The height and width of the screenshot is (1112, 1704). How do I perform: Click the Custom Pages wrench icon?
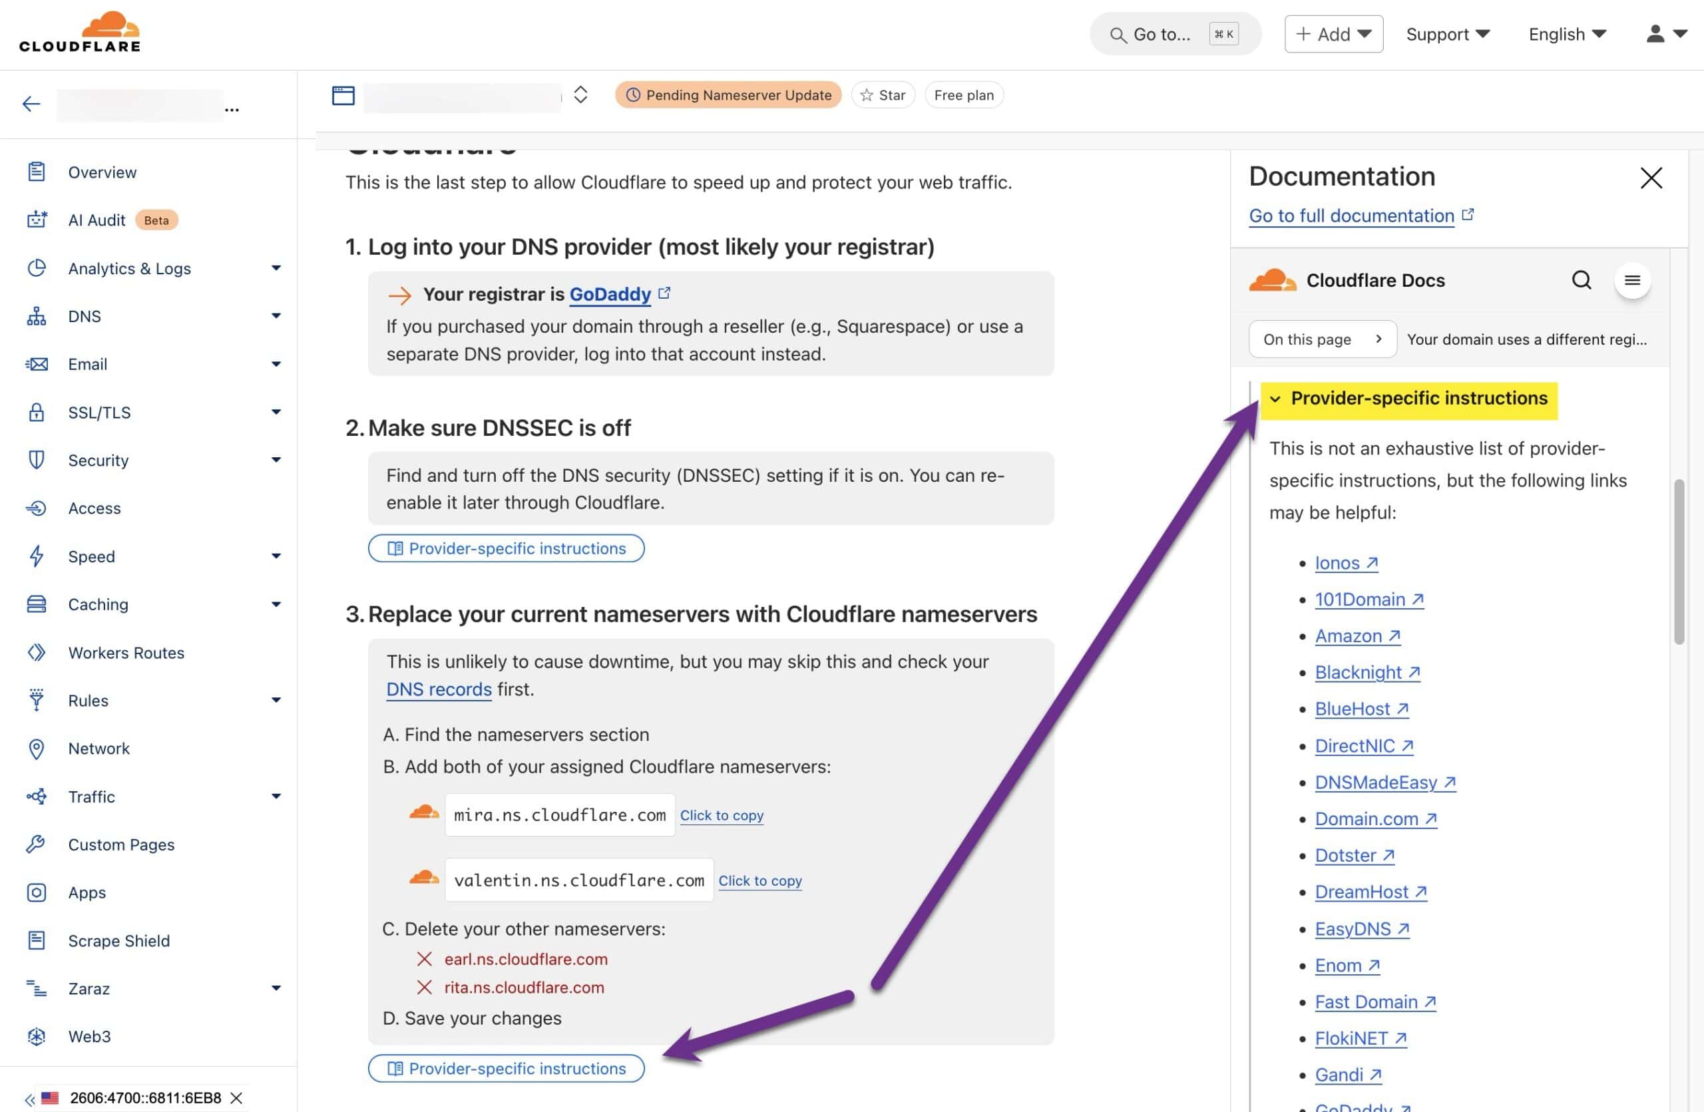point(37,844)
